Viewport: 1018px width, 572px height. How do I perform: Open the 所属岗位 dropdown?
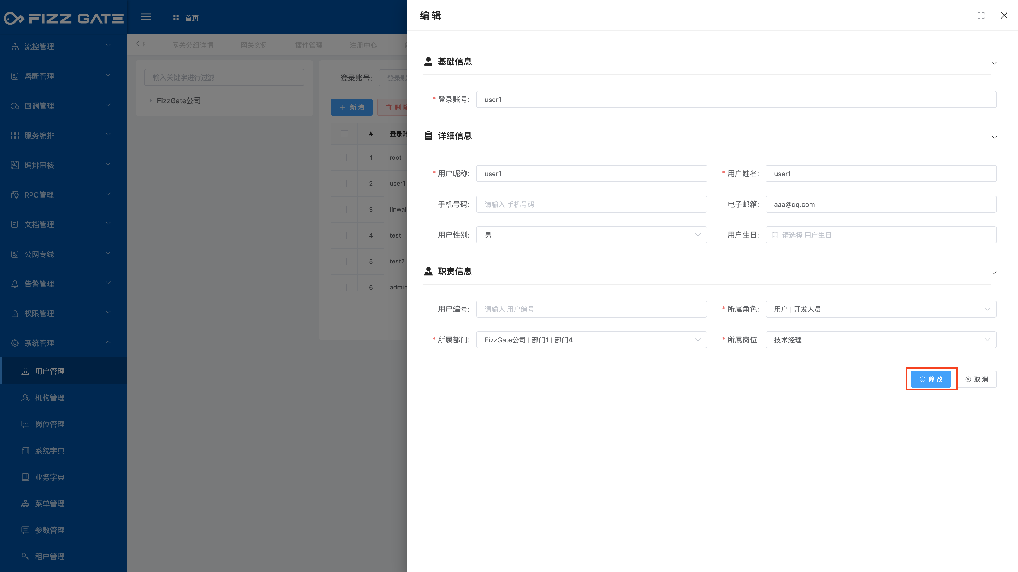(881, 340)
